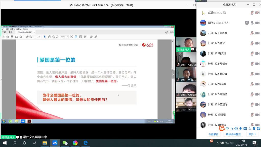Zoom in using the plus icon
Viewport: 261px width, 147px height.
(57, 37)
